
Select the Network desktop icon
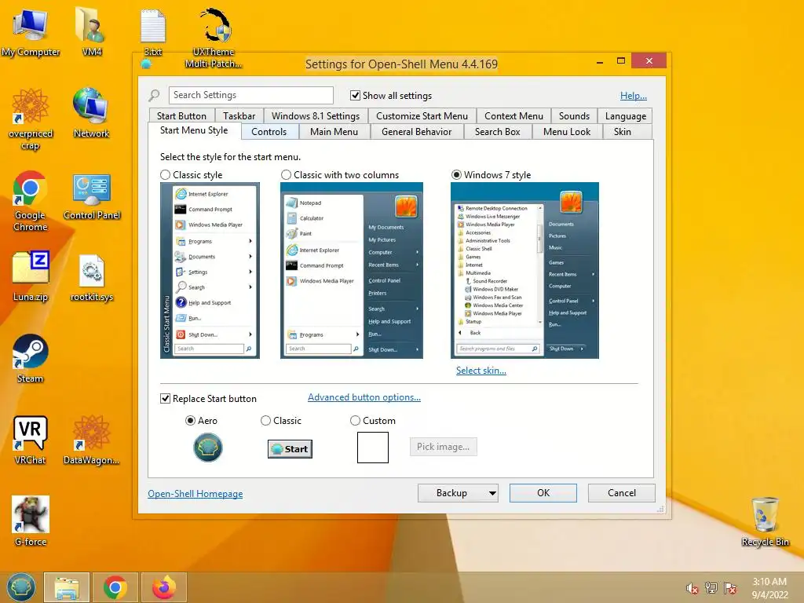click(91, 113)
